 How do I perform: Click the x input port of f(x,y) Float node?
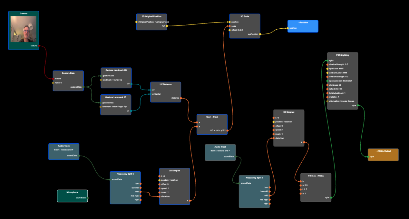pyautogui.click(x=197, y=122)
